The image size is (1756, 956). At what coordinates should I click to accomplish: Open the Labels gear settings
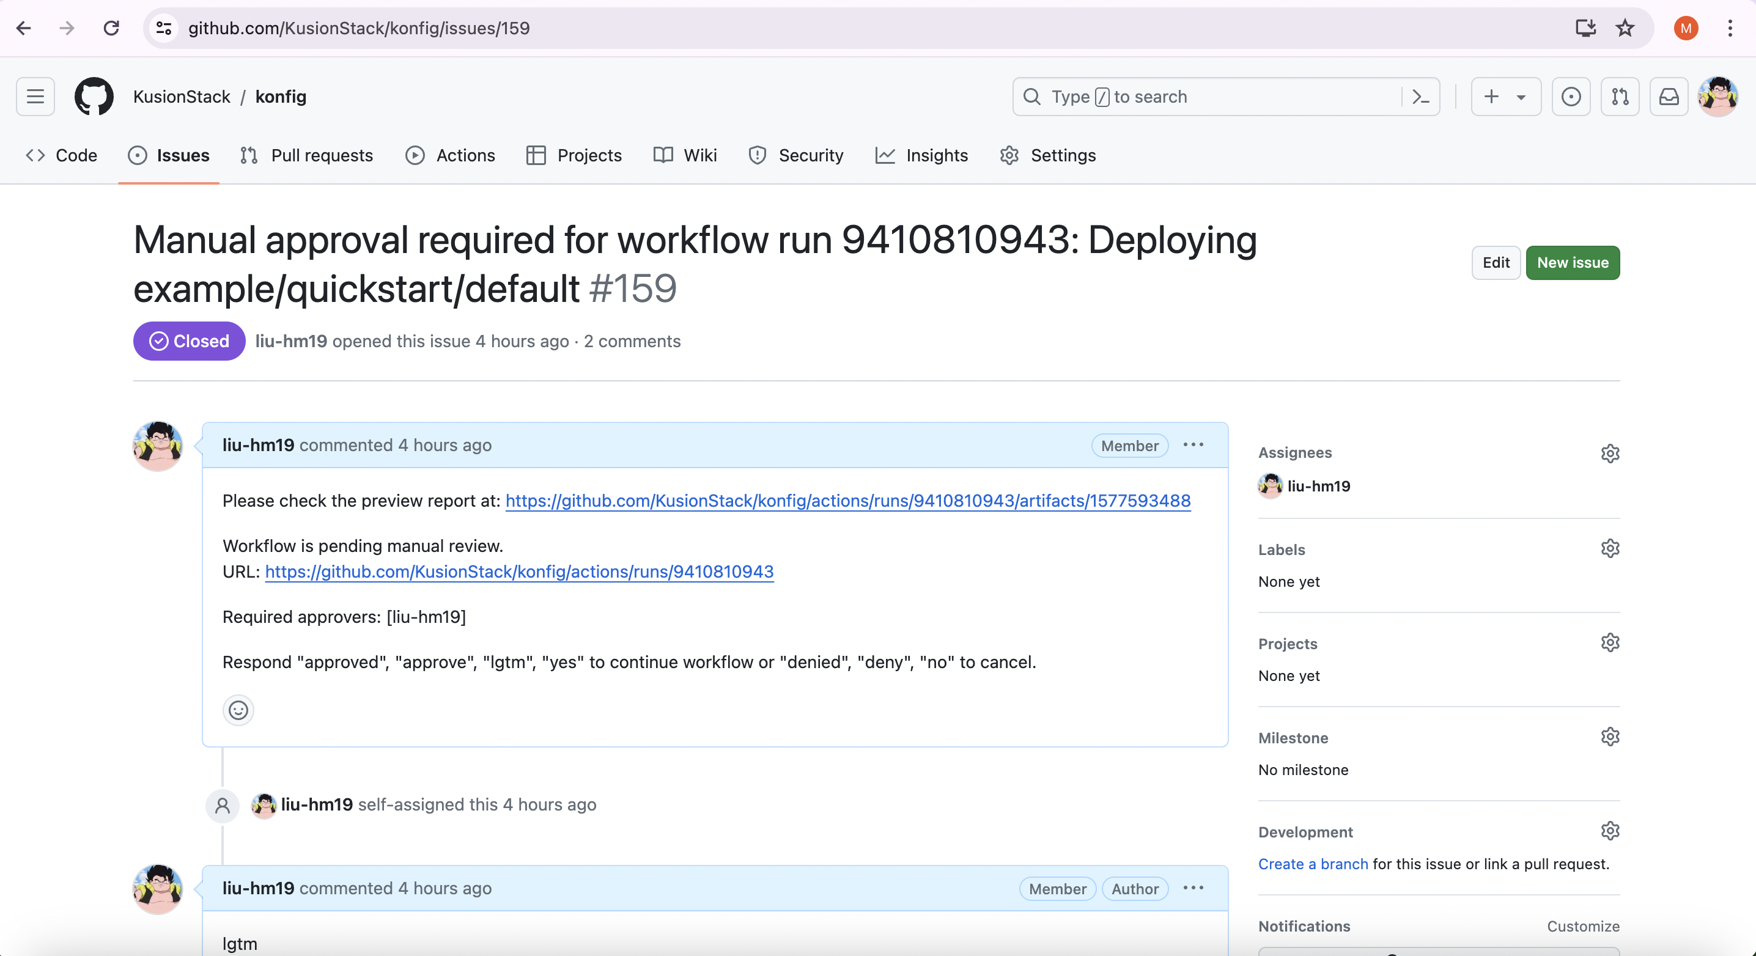pyautogui.click(x=1609, y=548)
